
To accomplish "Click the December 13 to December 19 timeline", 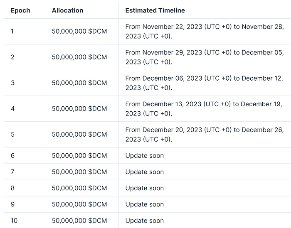I will click(x=204, y=108).
